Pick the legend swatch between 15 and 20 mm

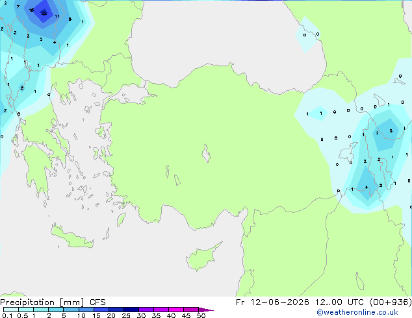coord(101,310)
